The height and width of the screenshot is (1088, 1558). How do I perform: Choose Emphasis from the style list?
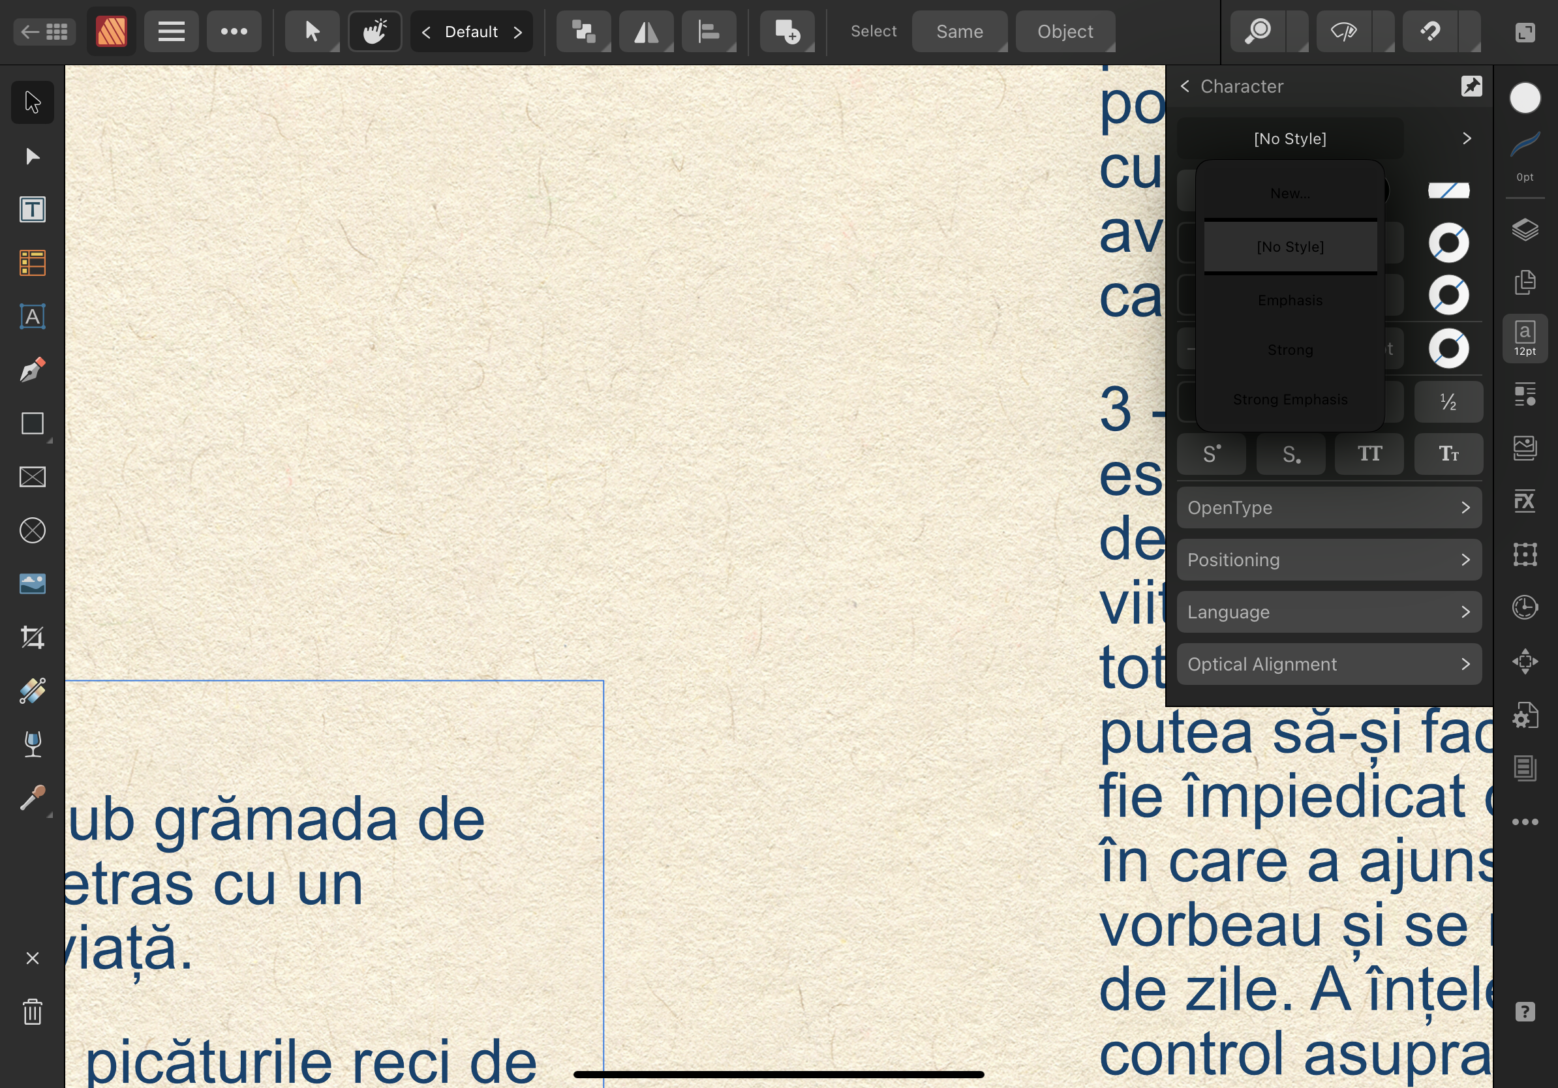pyautogui.click(x=1290, y=301)
